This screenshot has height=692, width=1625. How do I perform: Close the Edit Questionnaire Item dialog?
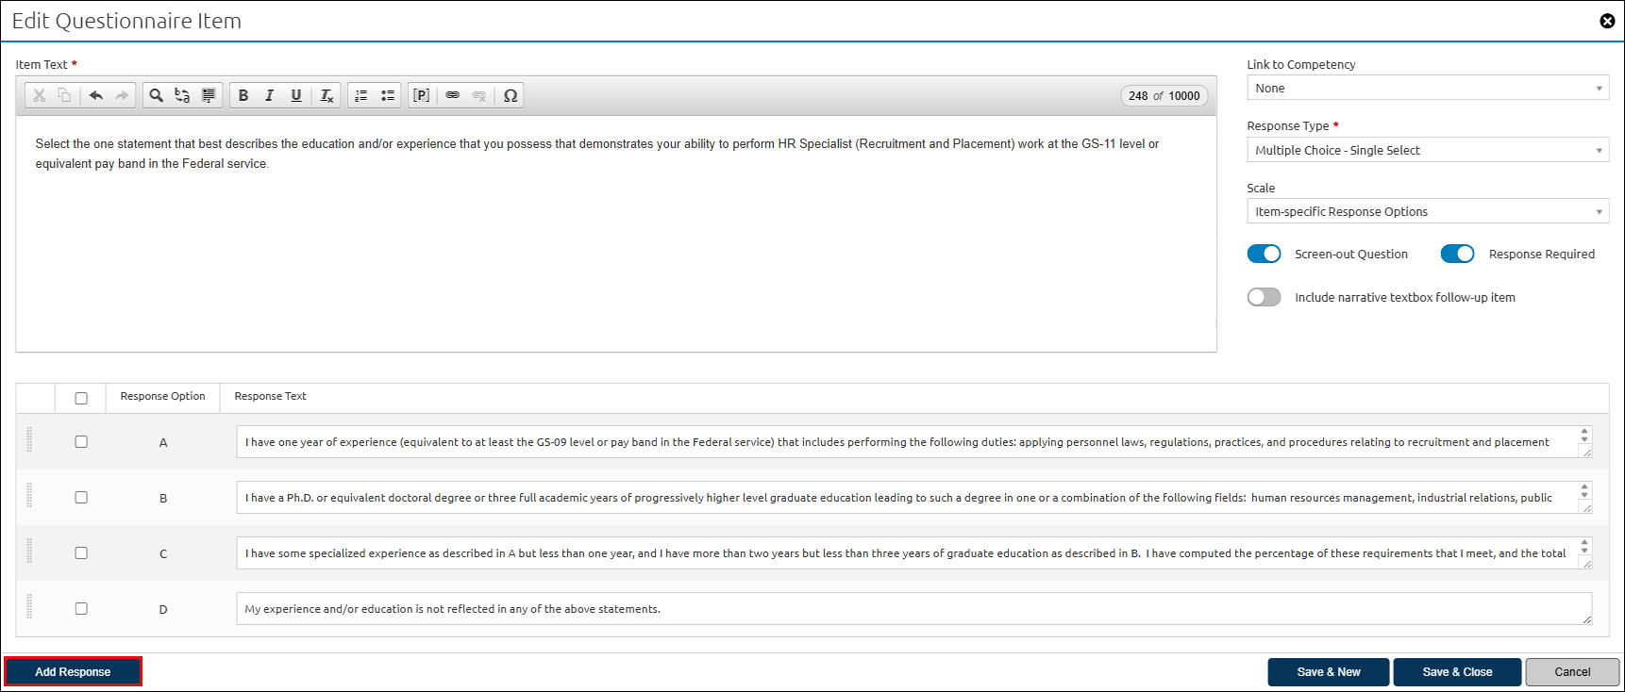1607,21
